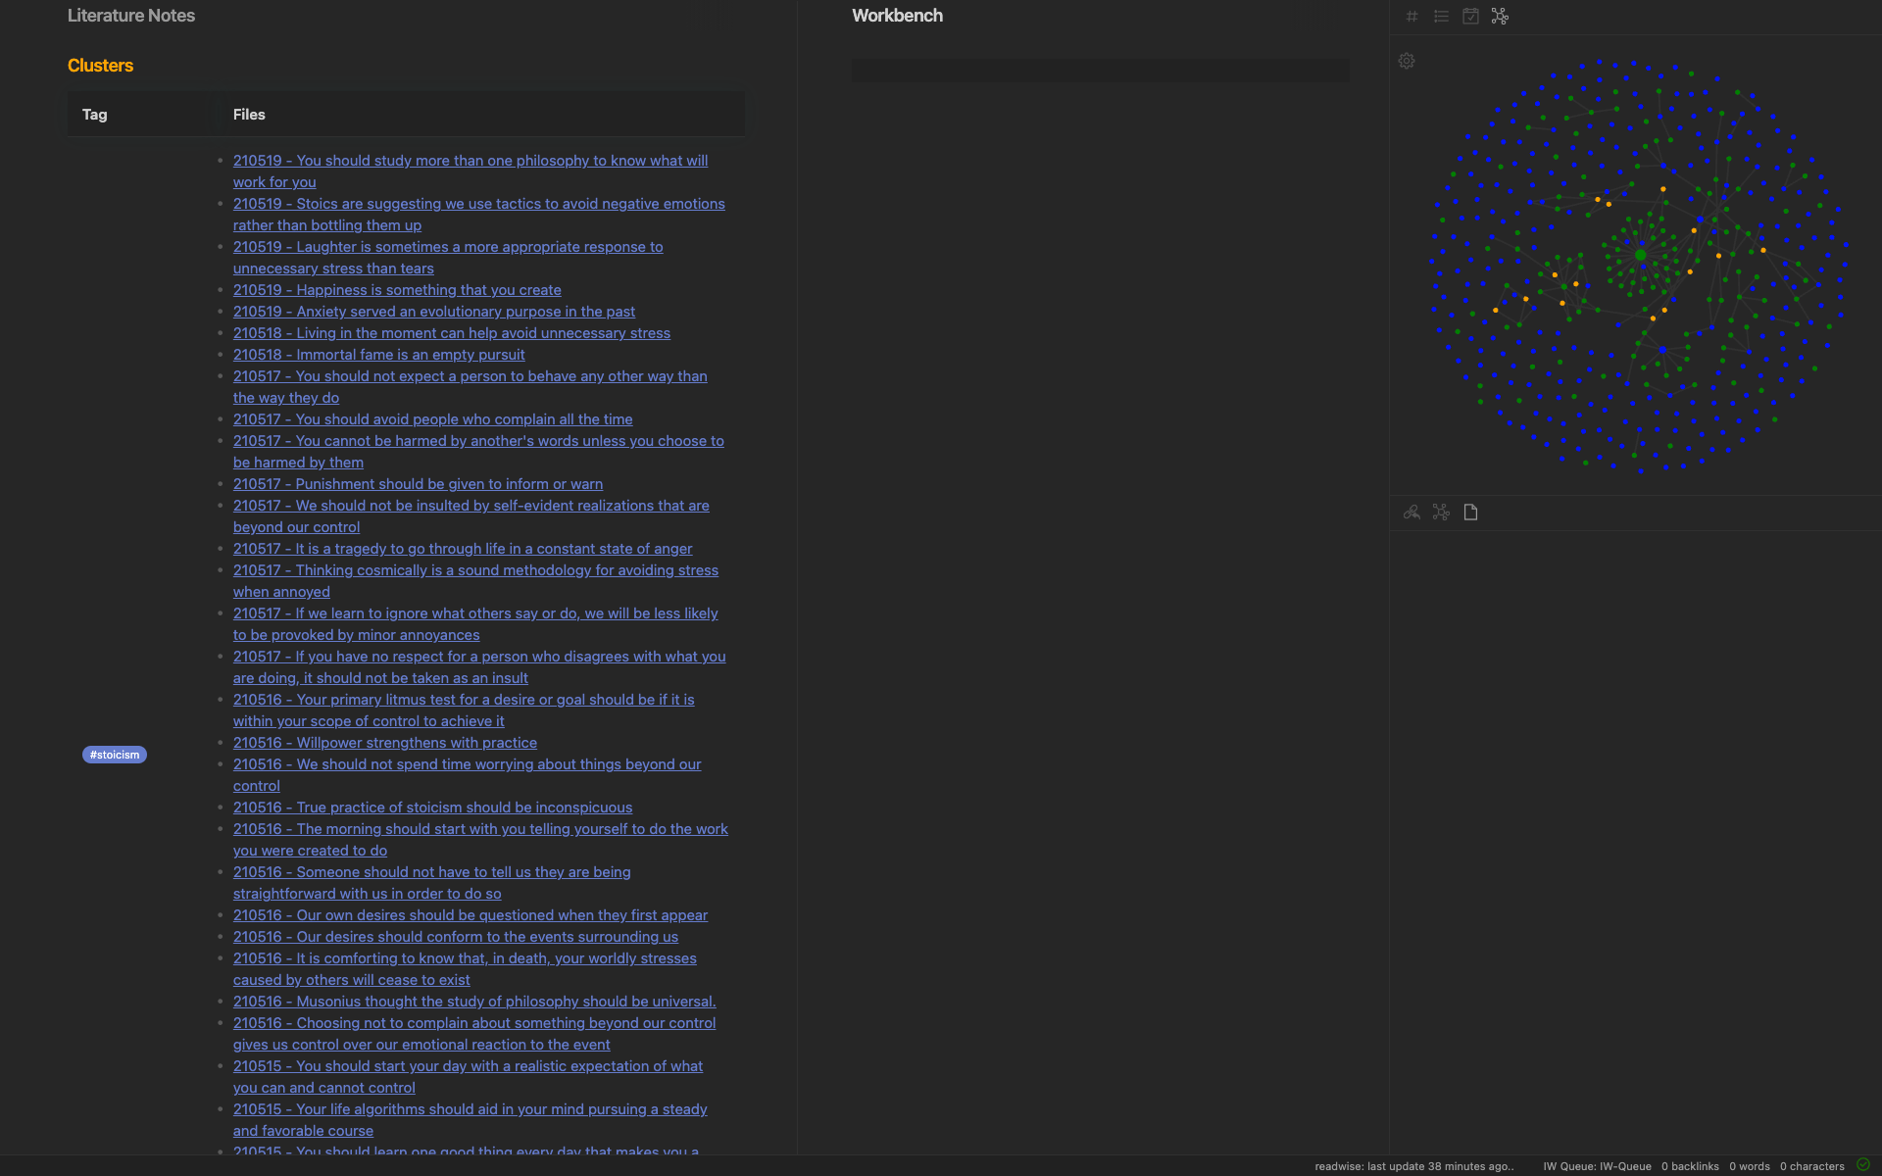Click the backlinks count in status bar

coord(1690,1166)
